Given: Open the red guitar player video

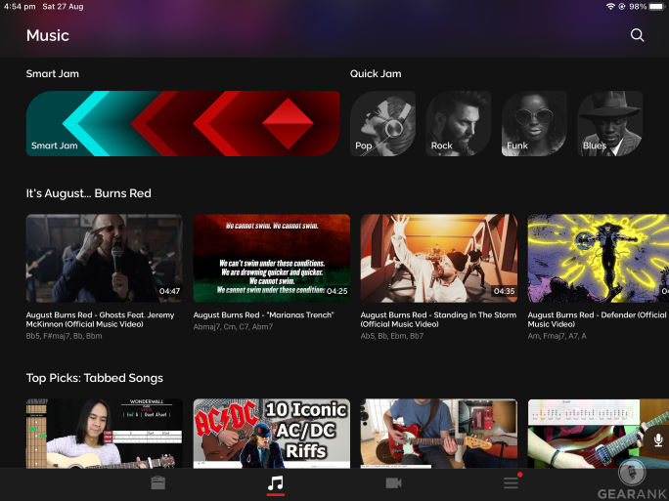Looking at the screenshot, I should tap(439, 434).
